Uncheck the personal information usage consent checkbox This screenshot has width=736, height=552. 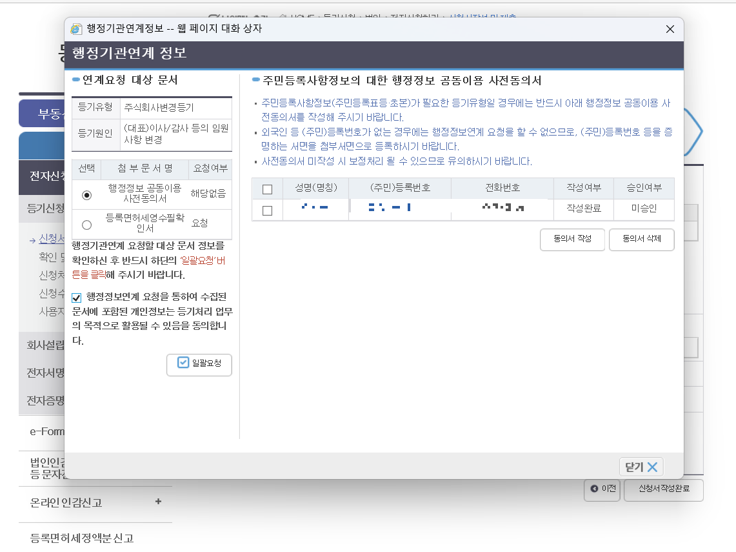point(75,298)
